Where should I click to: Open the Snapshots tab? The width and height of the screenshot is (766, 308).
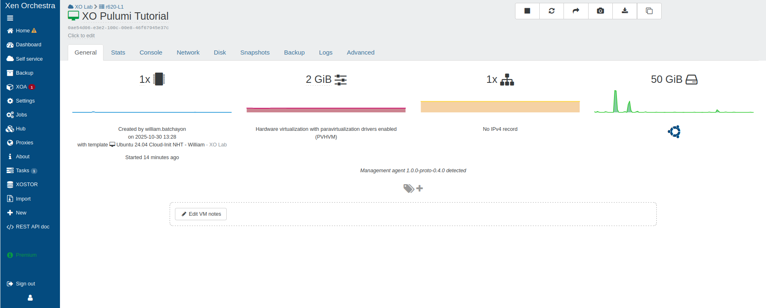tap(255, 52)
